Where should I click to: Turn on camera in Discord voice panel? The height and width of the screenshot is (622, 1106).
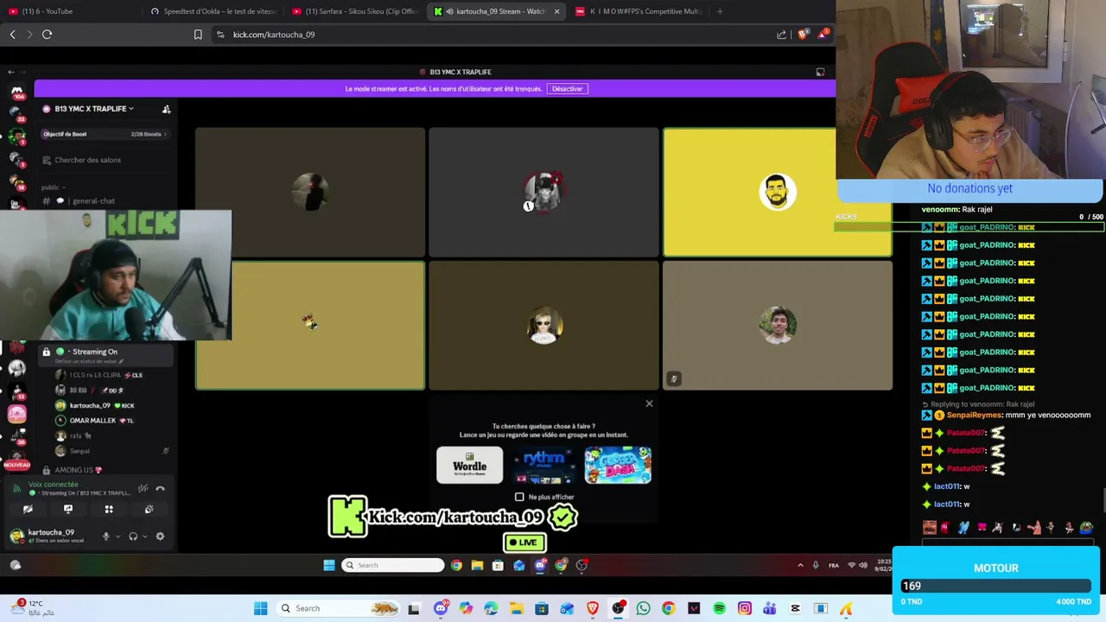28,510
